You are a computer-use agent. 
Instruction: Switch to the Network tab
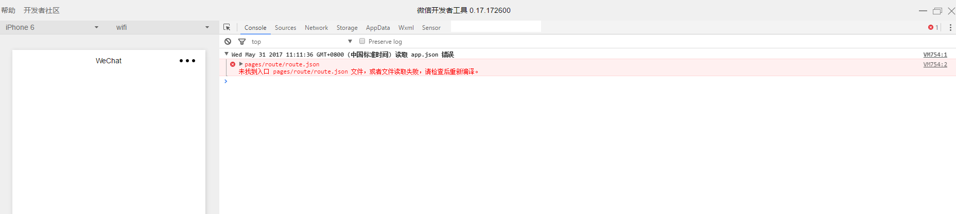click(316, 28)
